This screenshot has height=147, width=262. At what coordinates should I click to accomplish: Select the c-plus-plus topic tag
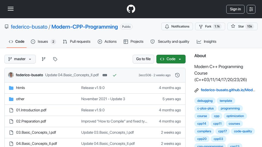pyautogui.click(x=205, y=108)
